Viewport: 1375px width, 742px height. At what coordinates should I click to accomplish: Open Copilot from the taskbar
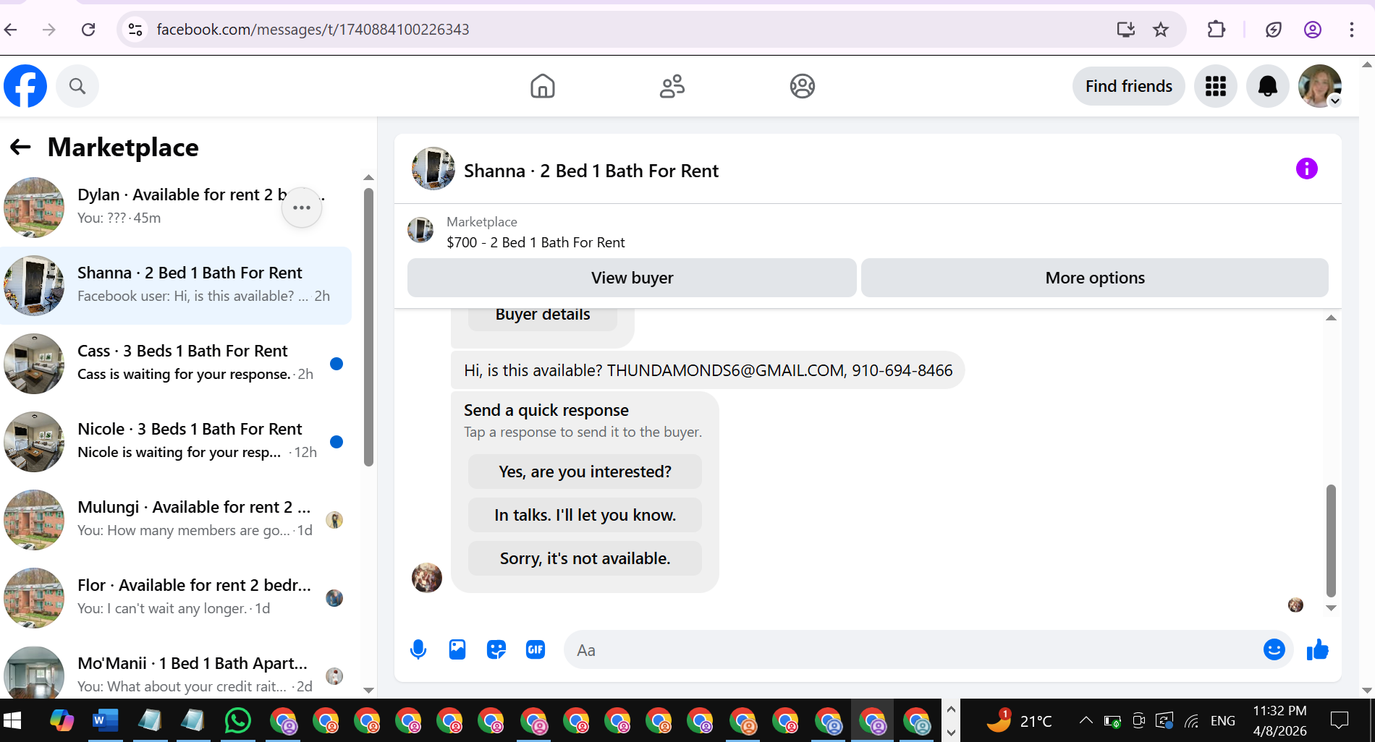pyautogui.click(x=62, y=720)
